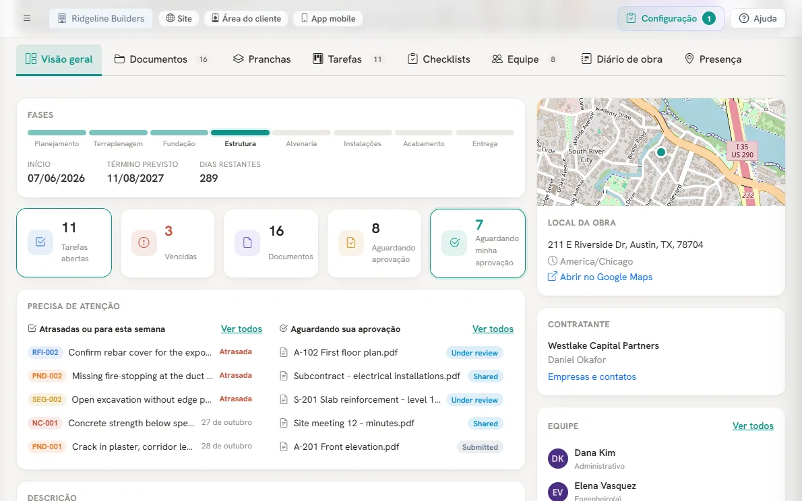802x501 pixels.
Task: Open the Ridgeline Builders company selector
Action: [x=101, y=18]
